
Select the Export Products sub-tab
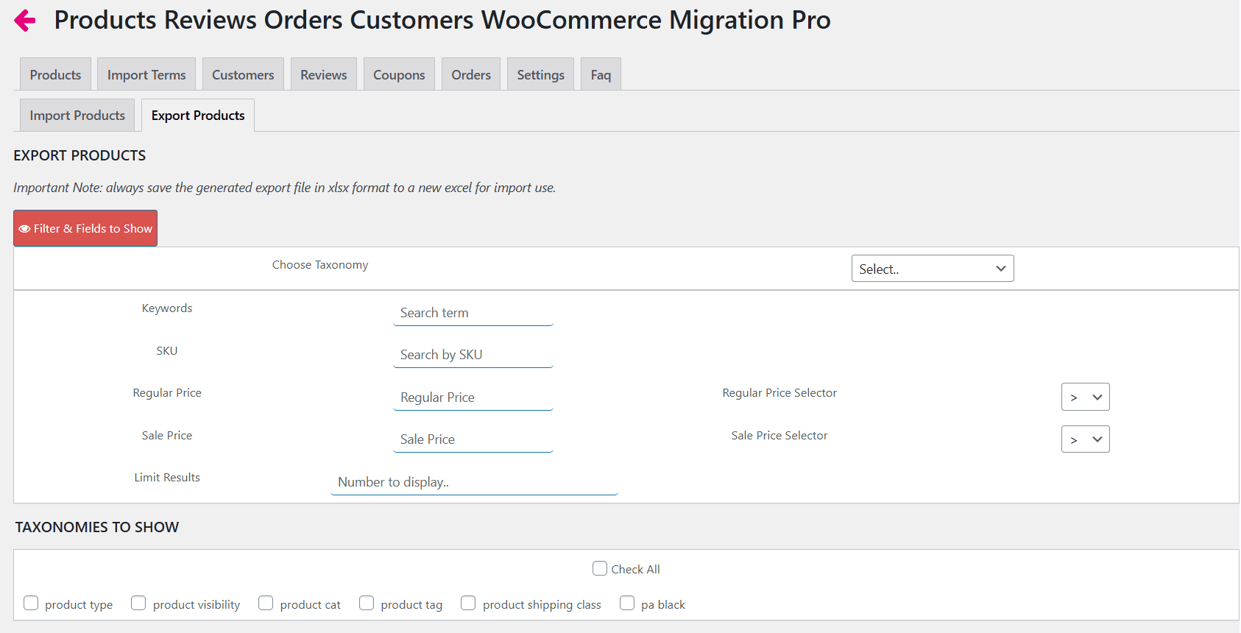(x=198, y=116)
